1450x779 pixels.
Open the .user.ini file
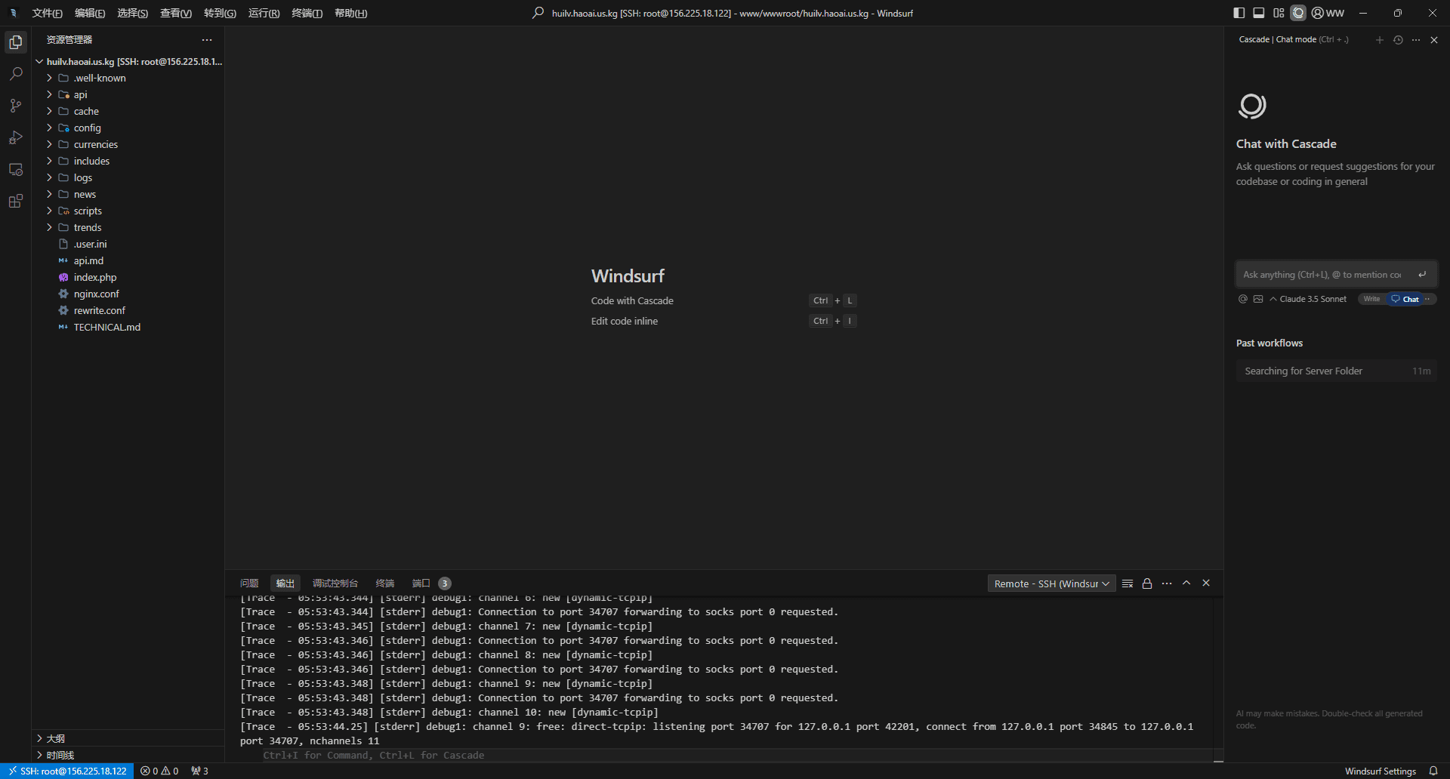click(x=128, y=244)
